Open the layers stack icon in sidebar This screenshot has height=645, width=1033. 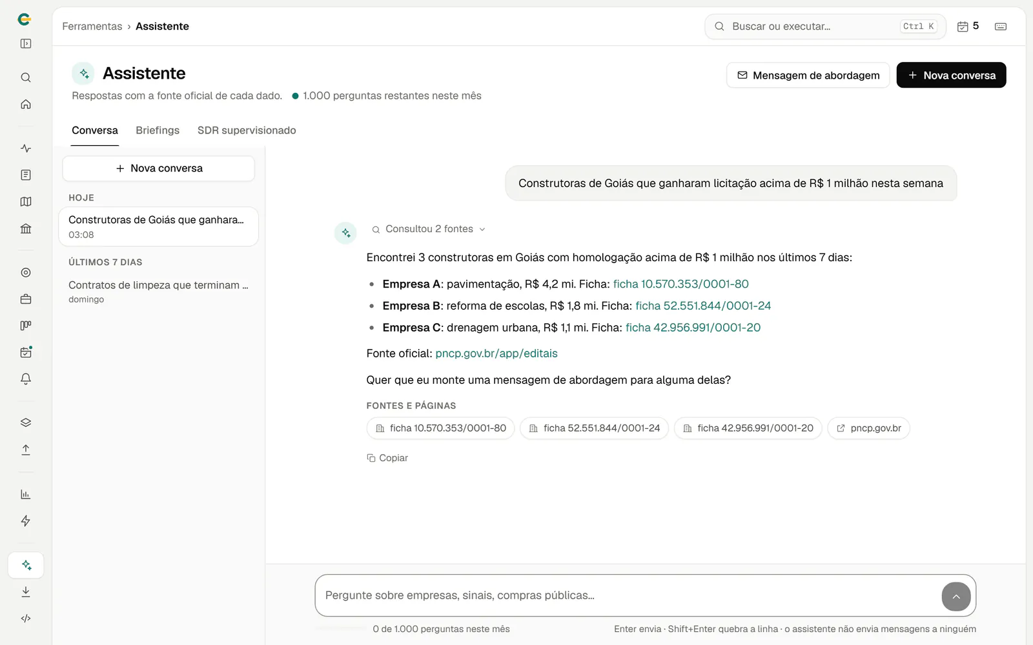[26, 423]
